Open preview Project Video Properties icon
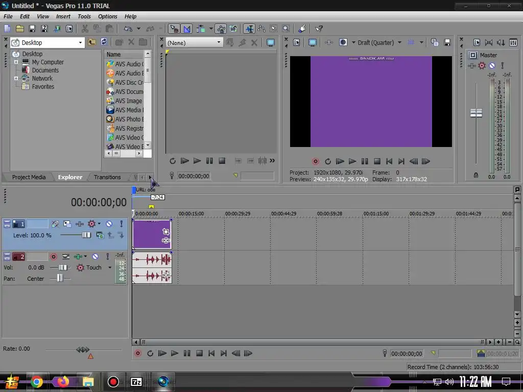 (x=296, y=42)
